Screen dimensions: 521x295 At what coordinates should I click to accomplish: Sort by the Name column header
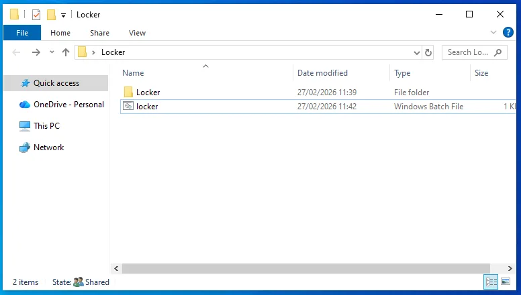tap(133, 73)
